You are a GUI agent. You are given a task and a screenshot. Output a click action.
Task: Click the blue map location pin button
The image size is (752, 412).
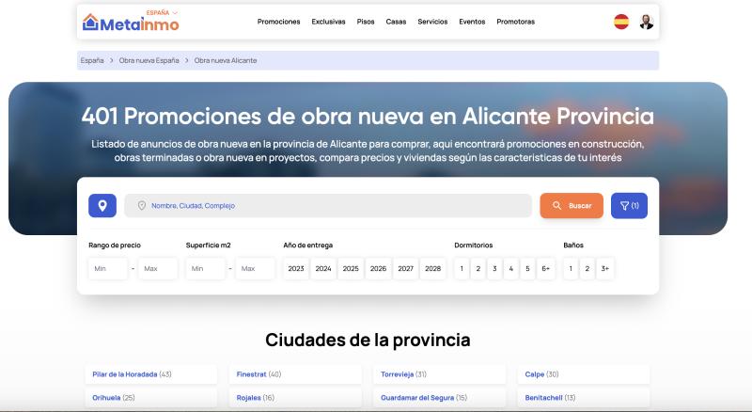click(102, 205)
